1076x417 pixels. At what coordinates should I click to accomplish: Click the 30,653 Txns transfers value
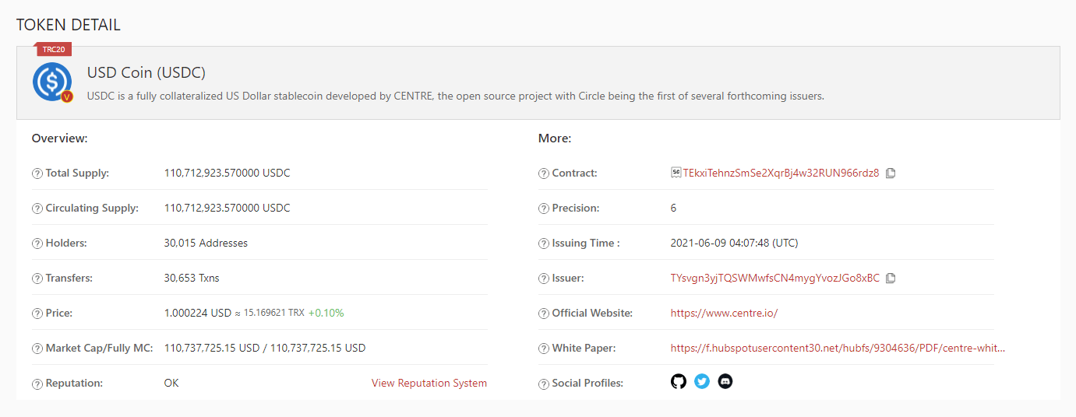(192, 278)
